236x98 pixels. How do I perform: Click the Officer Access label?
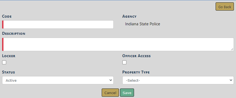[x=136, y=56]
